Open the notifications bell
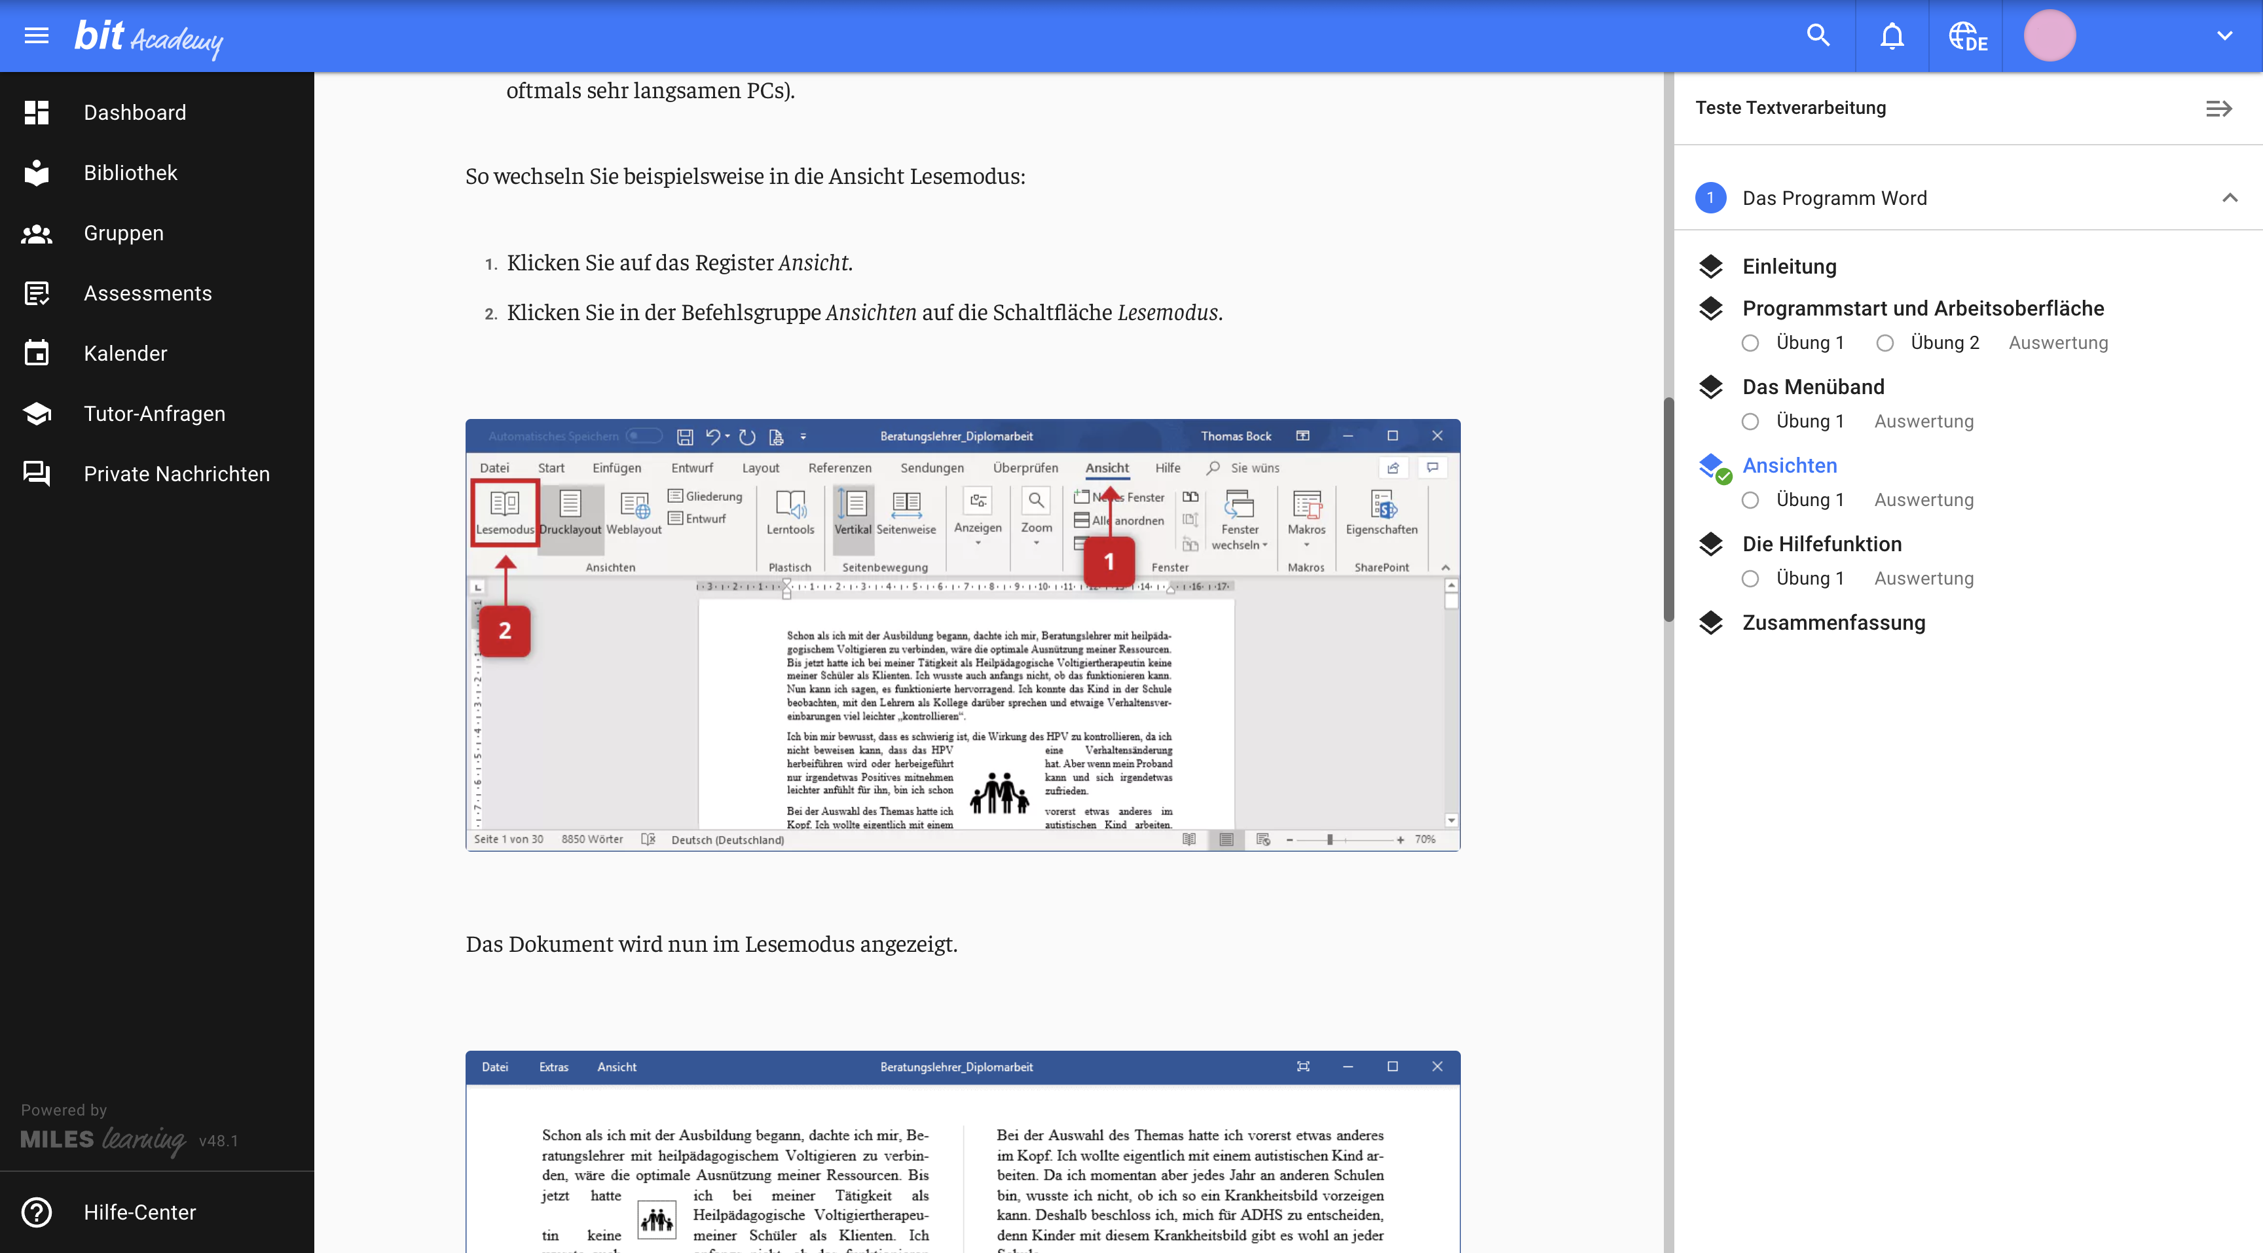The height and width of the screenshot is (1253, 2263). click(1891, 36)
